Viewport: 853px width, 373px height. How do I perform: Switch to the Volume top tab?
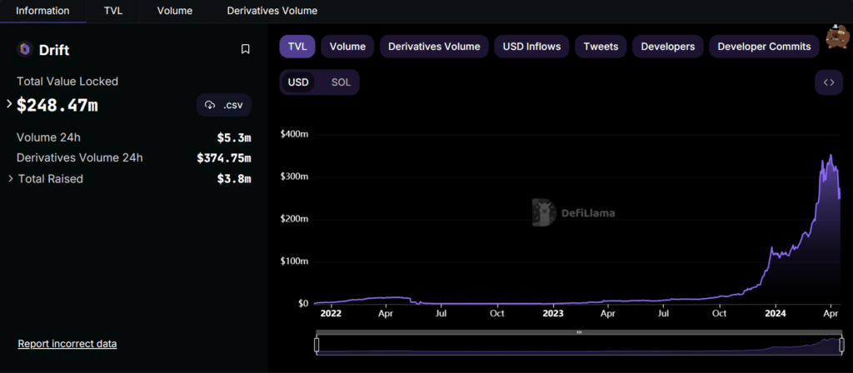[175, 11]
